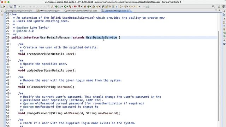
Task: Select the Java perspective icon
Action: coord(224,7)
